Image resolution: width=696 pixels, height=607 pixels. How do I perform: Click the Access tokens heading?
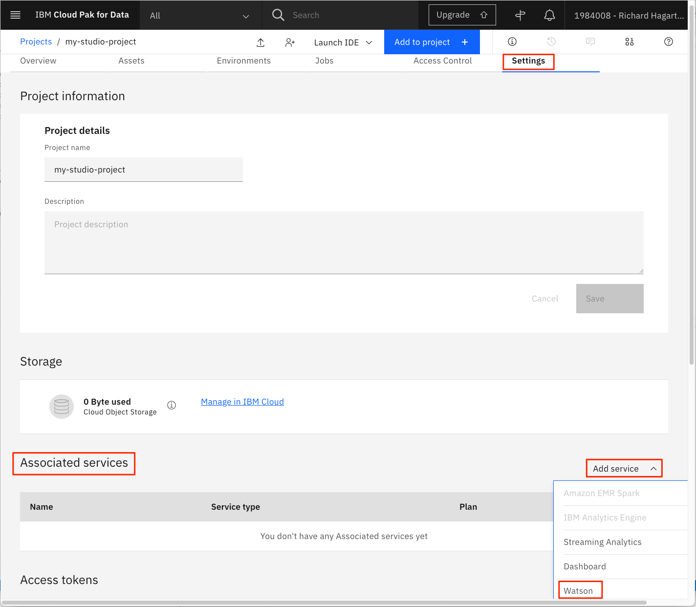tap(59, 580)
